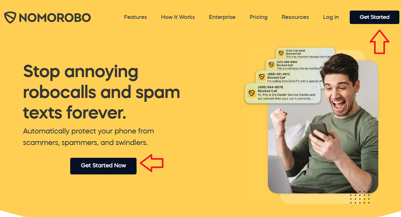Click the red arrow pointing at Get Started Now
This screenshot has width=401, height=217.
click(152, 163)
